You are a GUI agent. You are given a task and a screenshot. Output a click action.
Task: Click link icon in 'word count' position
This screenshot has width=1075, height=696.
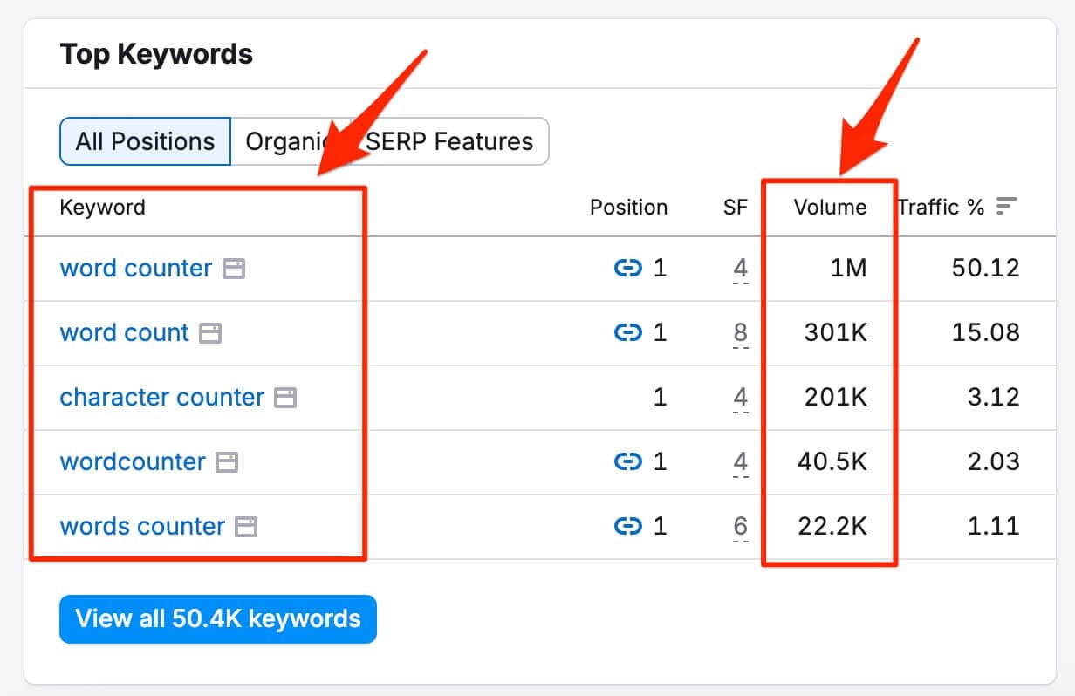(x=628, y=332)
